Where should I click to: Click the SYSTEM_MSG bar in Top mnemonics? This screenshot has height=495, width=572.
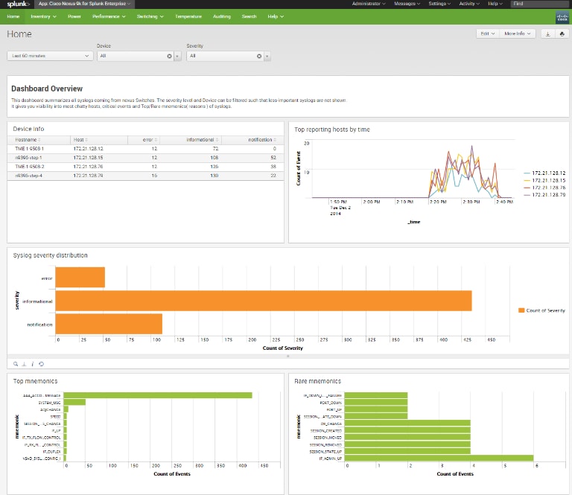pos(74,403)
